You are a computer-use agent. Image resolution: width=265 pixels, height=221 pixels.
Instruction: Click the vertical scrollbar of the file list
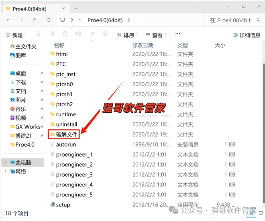[x=264, y=133]
